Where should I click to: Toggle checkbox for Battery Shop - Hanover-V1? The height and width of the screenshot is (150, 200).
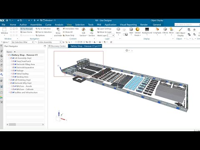[x=9, y=55]
